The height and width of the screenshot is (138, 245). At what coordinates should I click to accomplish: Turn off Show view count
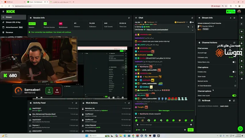(x=234, y=96)
